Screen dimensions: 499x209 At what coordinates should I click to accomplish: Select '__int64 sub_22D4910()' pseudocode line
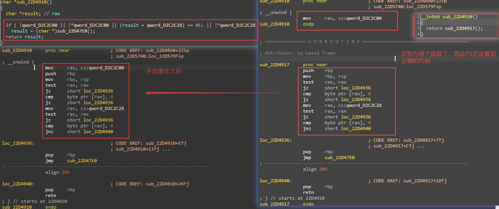pos(449,17)
